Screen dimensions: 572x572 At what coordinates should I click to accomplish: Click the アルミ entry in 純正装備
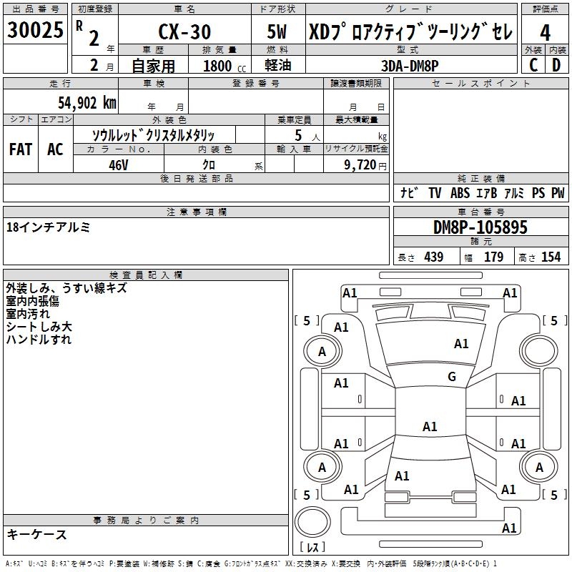pos(514,192)
